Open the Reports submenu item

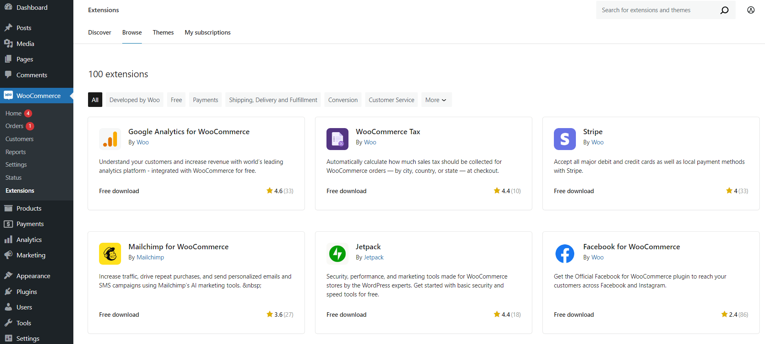(15, 152)
